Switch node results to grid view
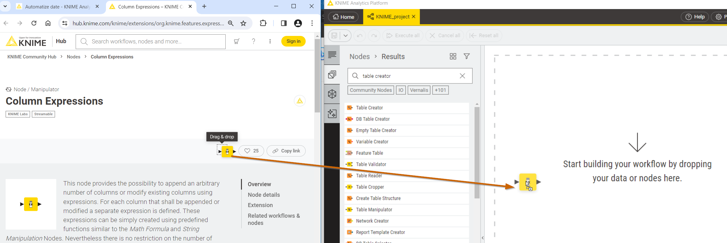 pyautogui.click(x=453, y=56)
